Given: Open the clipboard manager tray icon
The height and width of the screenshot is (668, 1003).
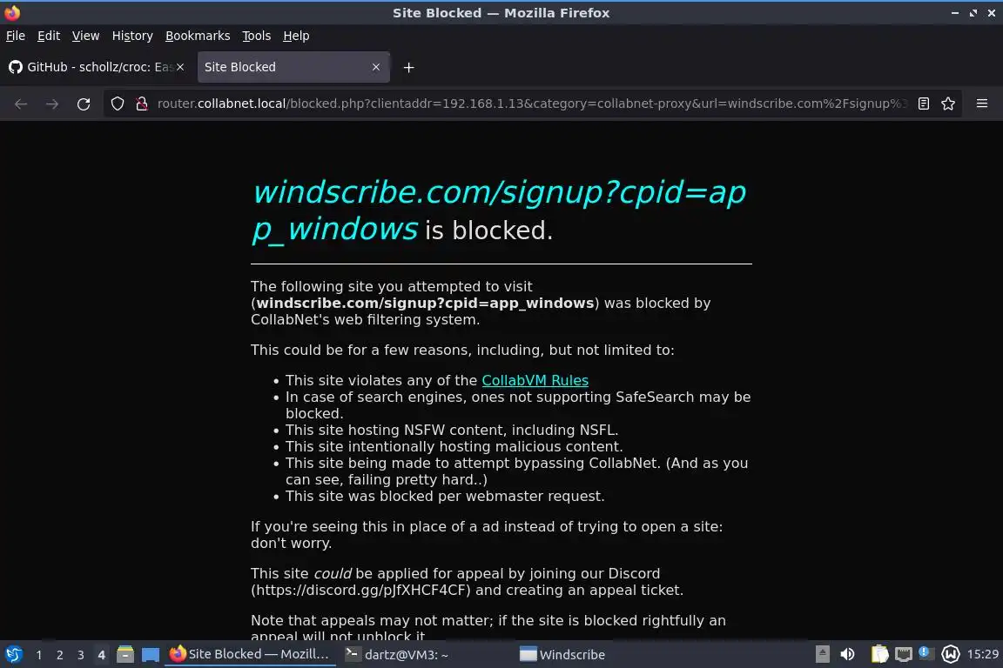Looking at the screenshot, I should 879,654.
